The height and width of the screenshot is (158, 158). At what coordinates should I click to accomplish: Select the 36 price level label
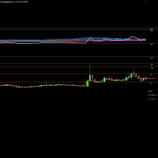(151, 29)
